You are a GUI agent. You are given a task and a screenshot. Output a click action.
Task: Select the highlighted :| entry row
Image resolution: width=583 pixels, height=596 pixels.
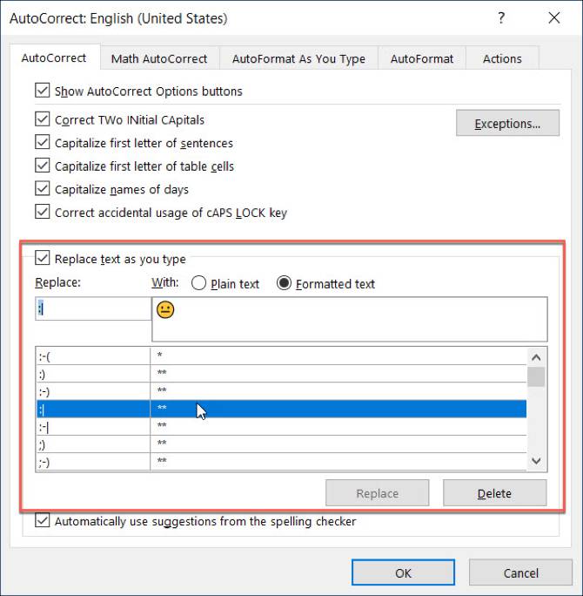281,409
